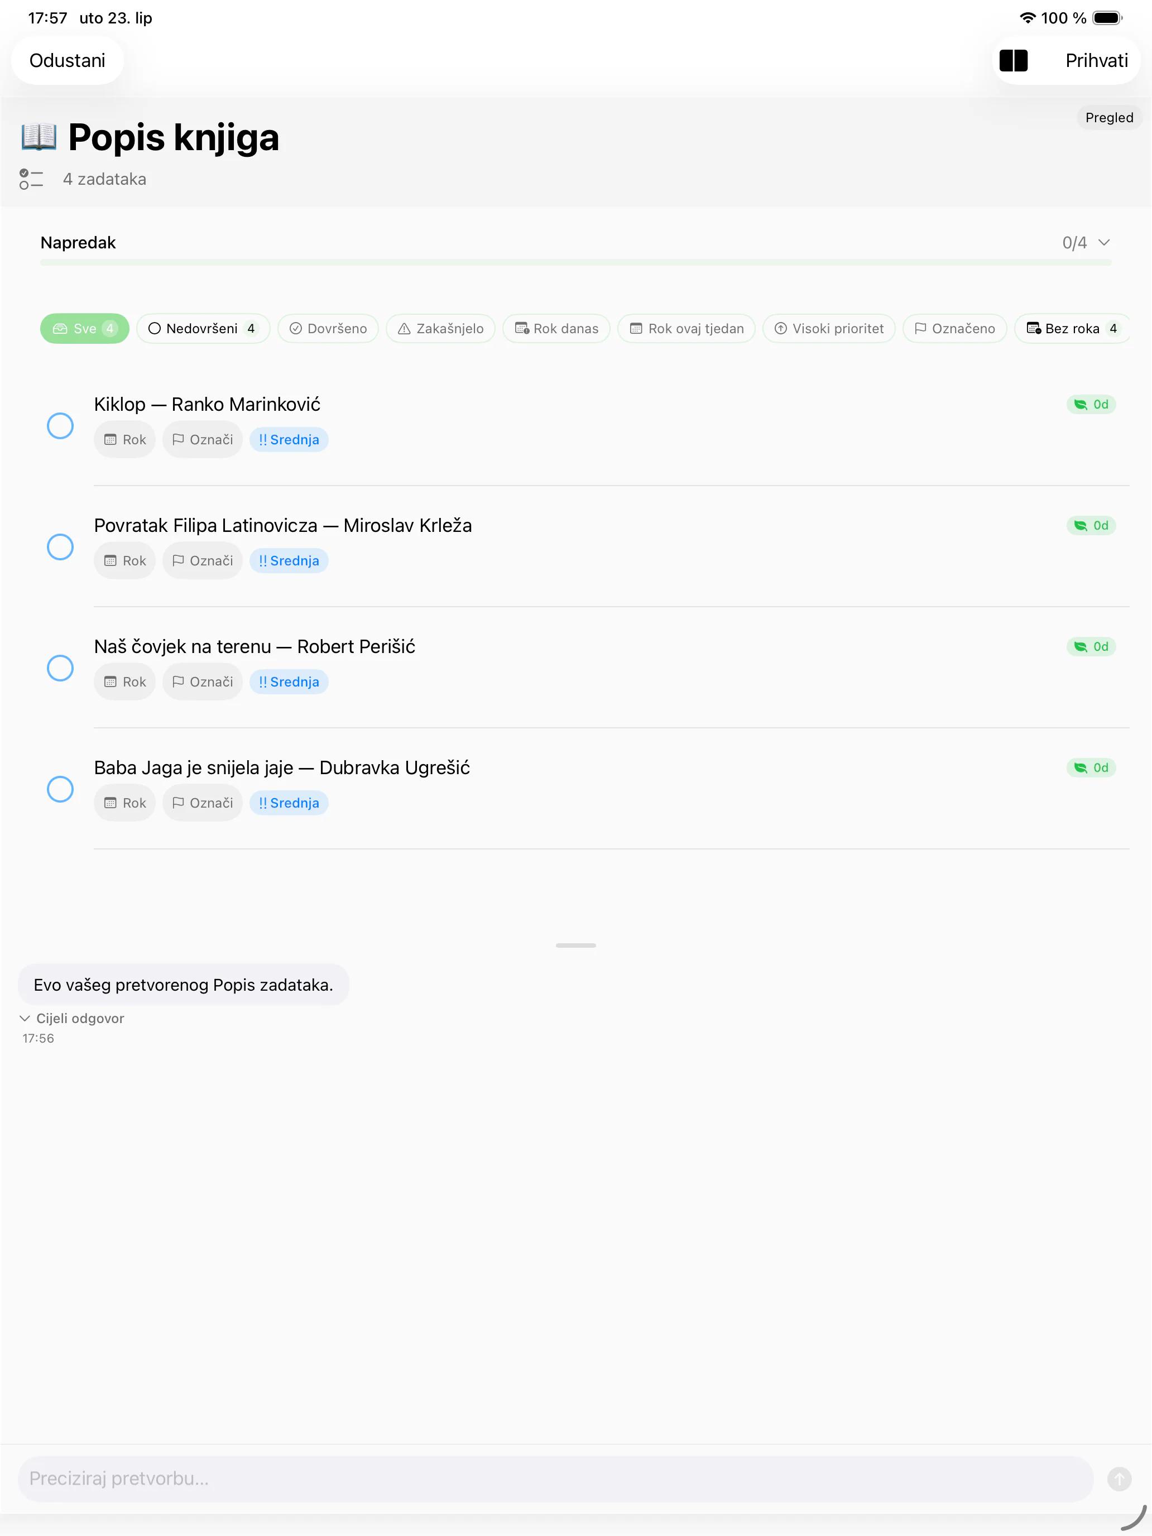Accept conversion with Prihvati button
The height and width of the screenshot is (1536, 1152).
(1096, 60)
